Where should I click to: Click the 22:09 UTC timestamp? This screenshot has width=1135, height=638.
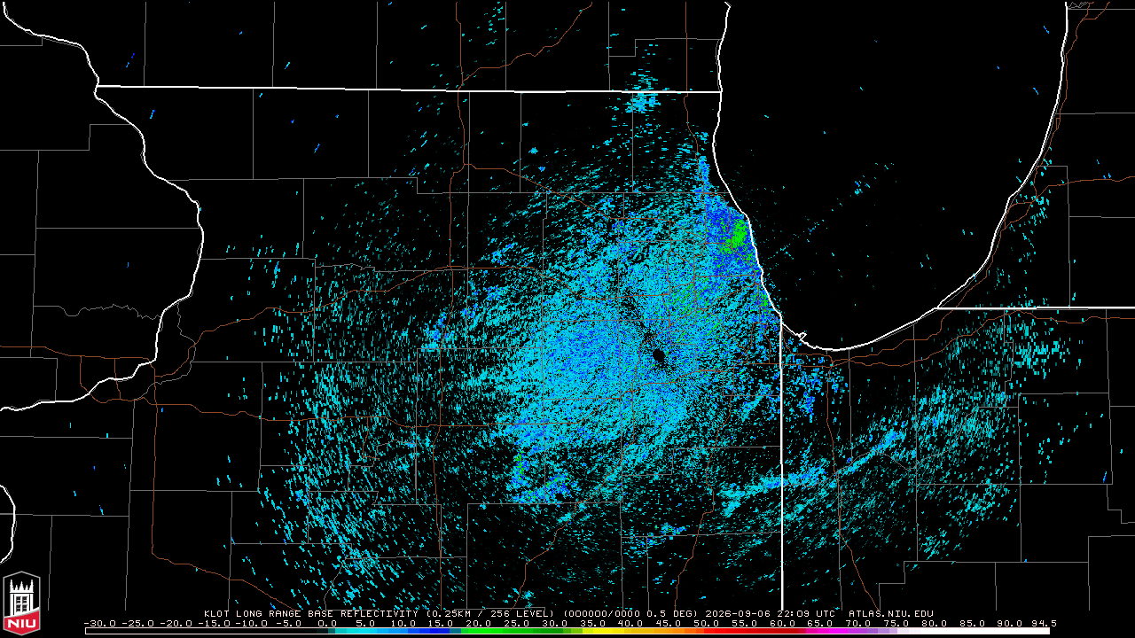click(x=805, y=613)
